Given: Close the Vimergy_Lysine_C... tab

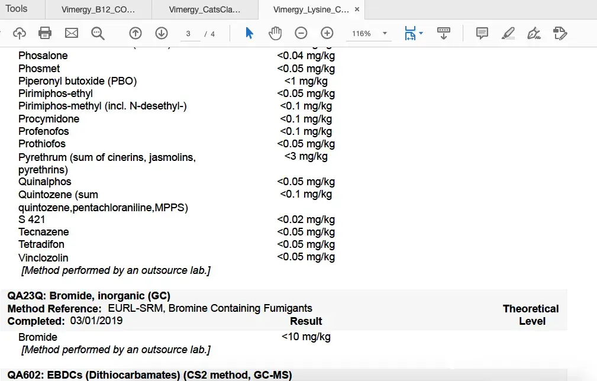Looking at the screenshot, I should point(357,9).
